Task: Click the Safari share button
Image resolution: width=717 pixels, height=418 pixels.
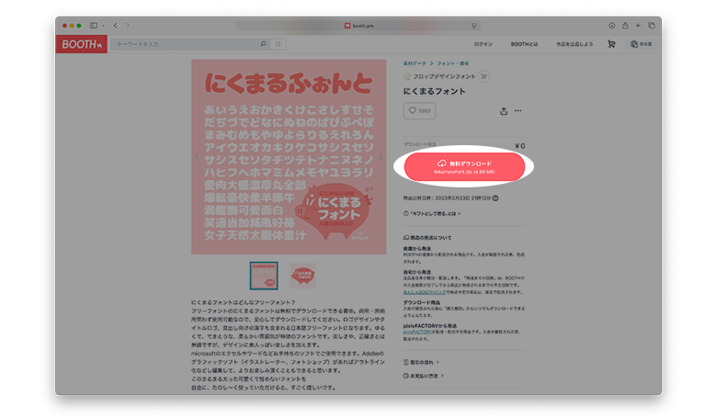Action: (x=625, y=26)
